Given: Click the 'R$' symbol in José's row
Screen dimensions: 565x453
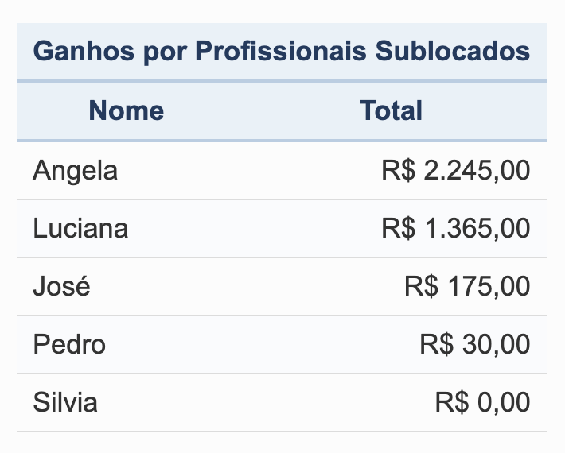Looking at the screenshot, I should pyautogui.click(x=421, y=286).
